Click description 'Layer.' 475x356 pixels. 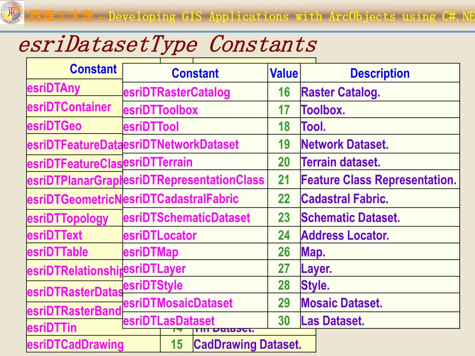coord(316,269)
